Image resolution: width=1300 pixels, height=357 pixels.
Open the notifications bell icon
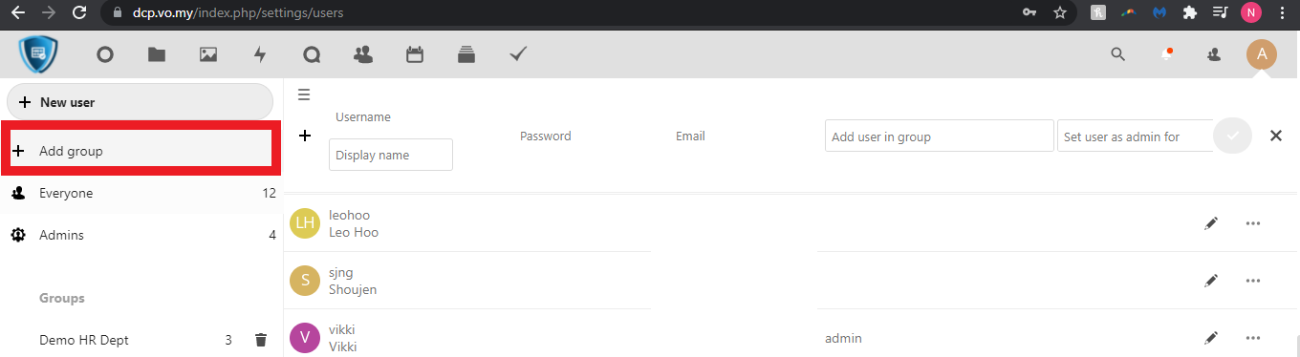(1167, 54)
